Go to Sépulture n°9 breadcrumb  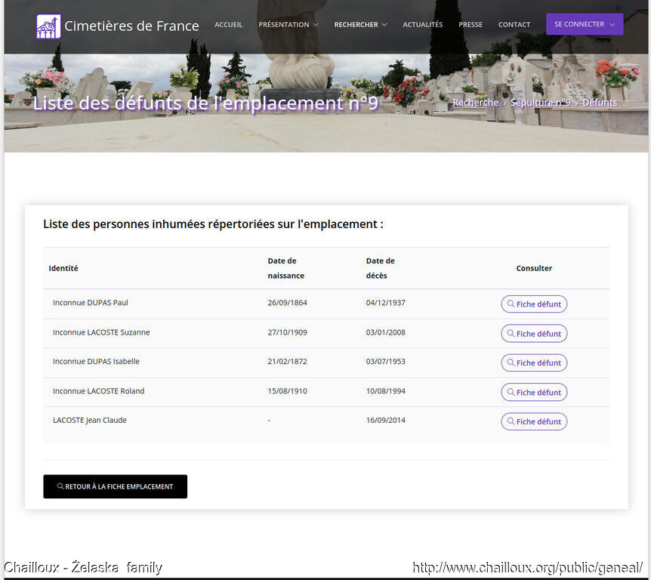point(540,103)
